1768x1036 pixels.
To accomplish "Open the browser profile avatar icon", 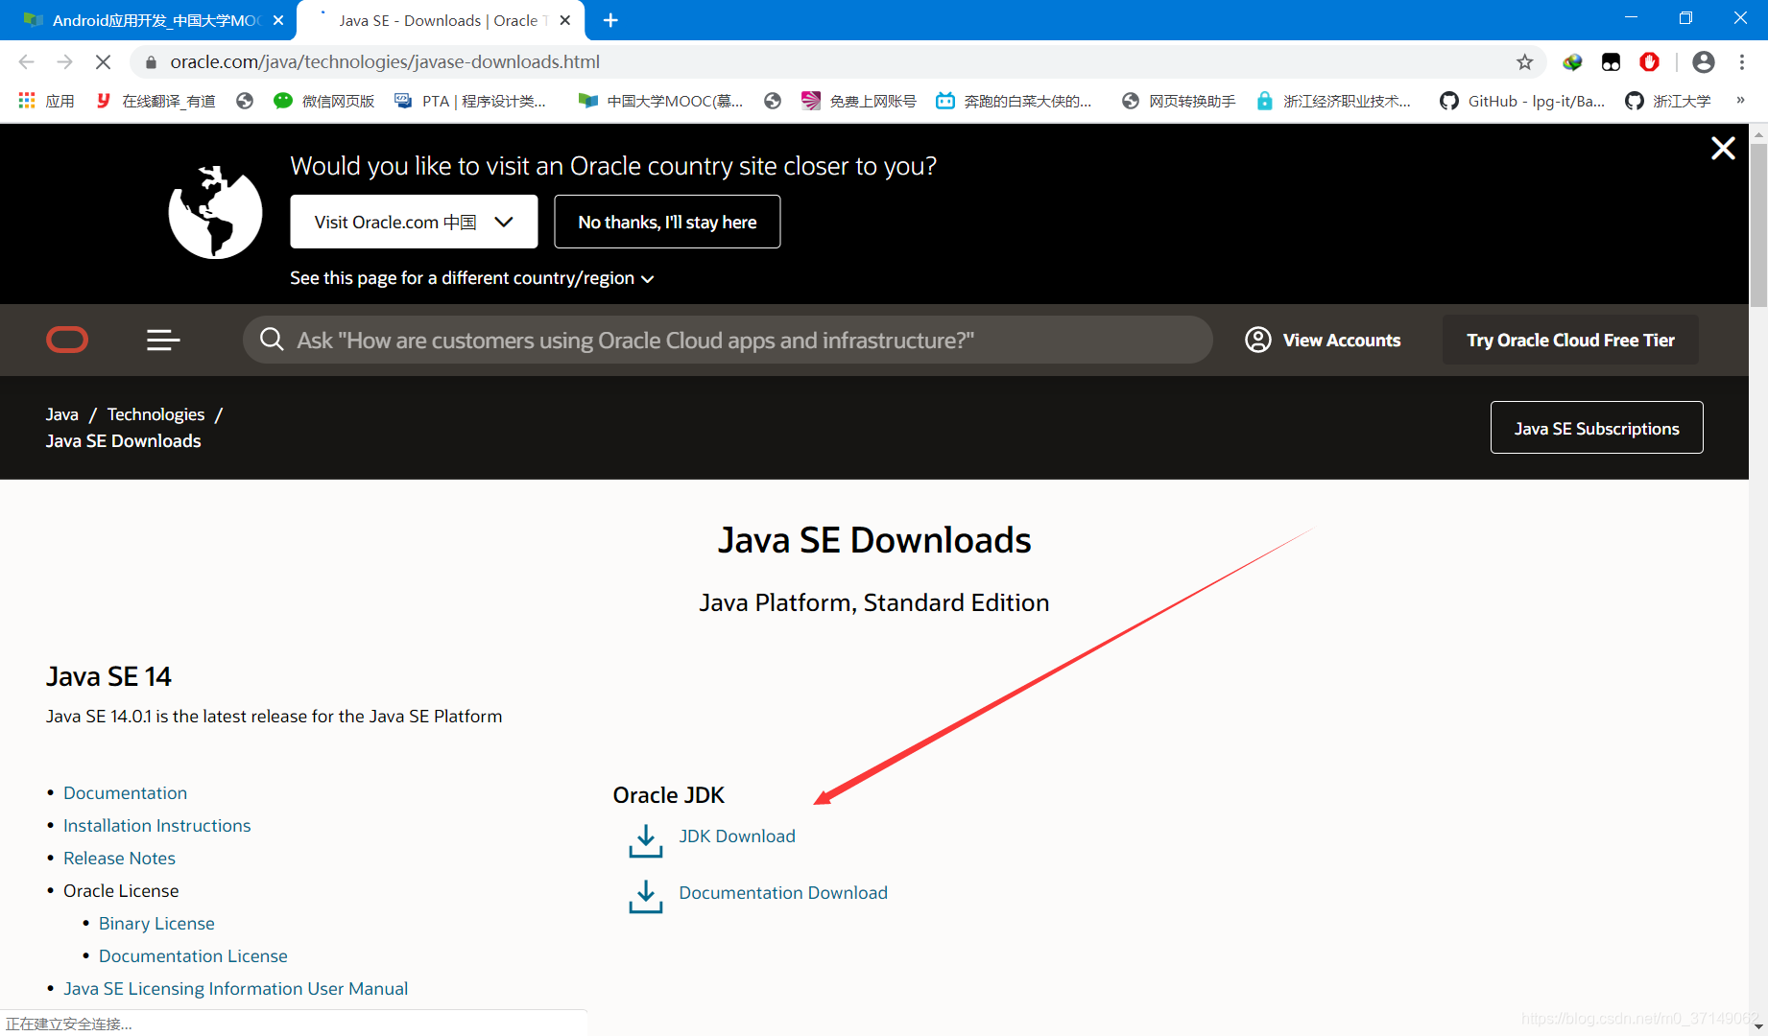I will (x=1704, y=61).
